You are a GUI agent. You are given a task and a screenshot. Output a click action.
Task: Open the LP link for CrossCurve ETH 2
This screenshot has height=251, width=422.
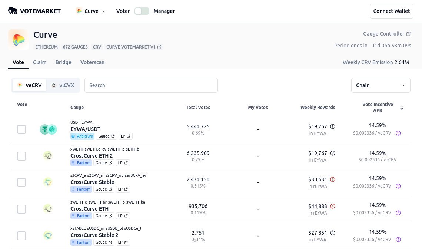click(x=123, y=163)
